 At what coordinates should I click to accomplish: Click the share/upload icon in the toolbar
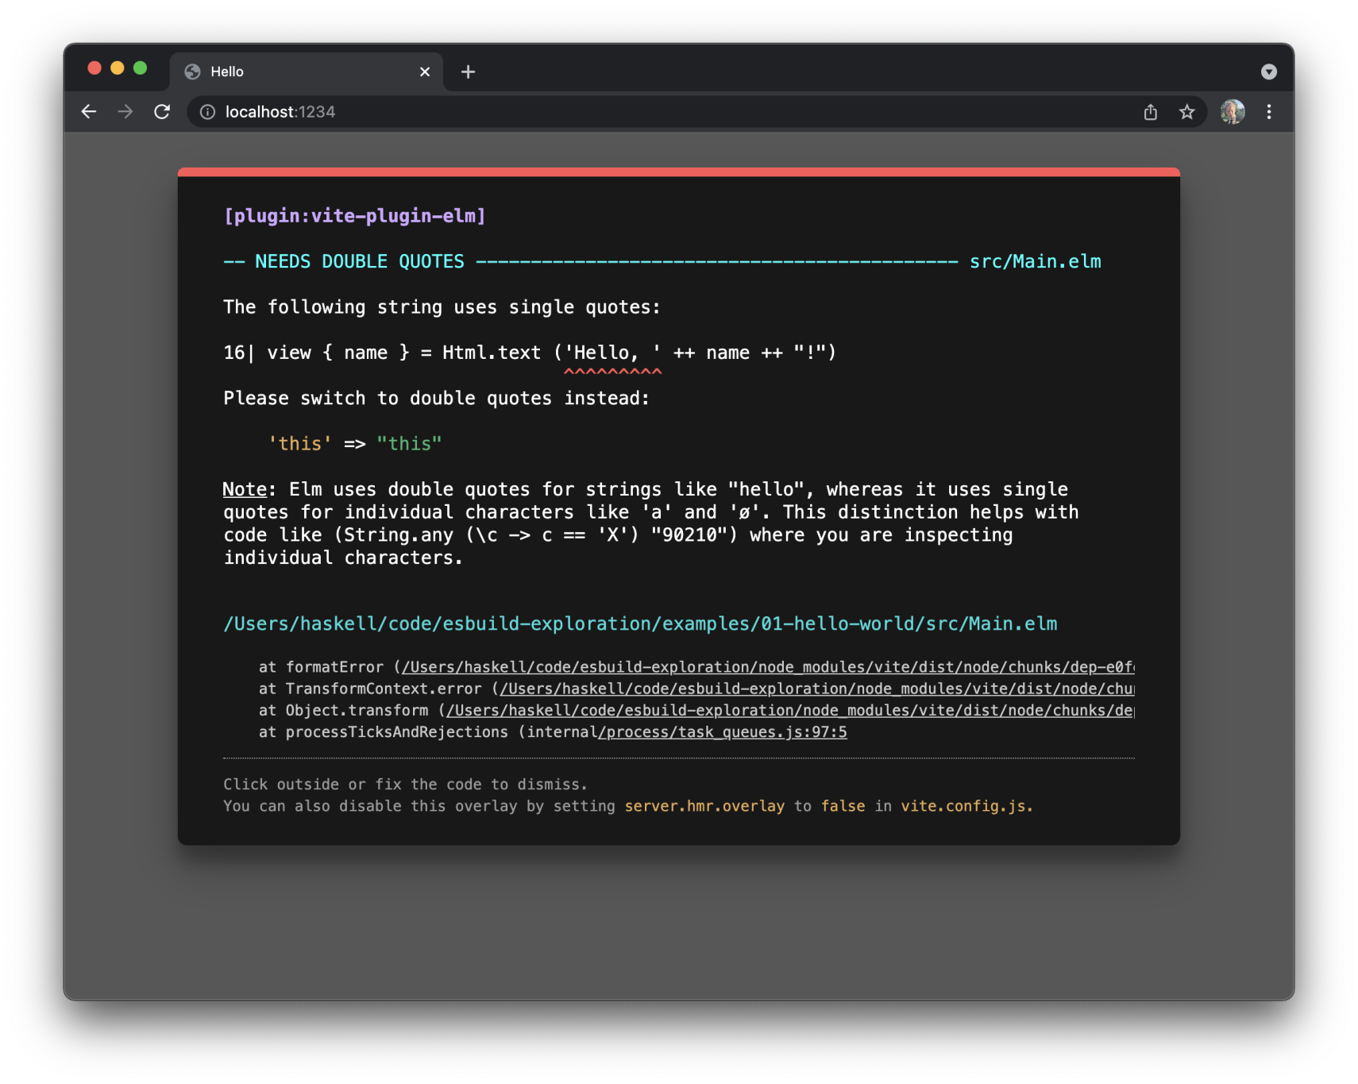[x=1151, y=112]
